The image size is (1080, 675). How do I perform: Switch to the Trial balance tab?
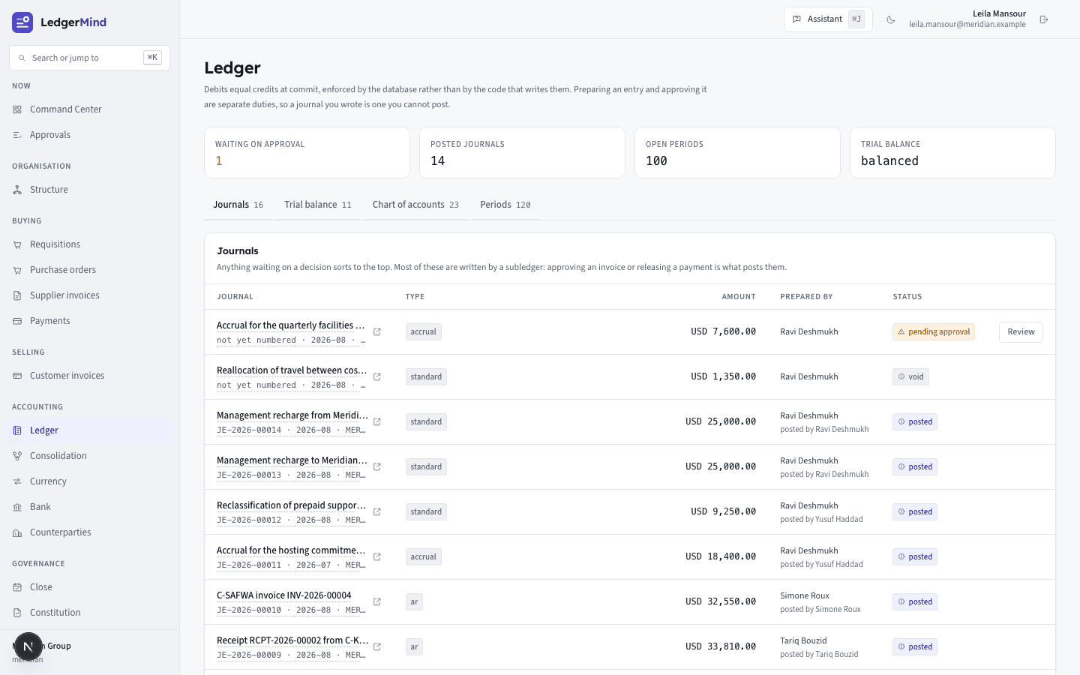click(x=318, y=205)
